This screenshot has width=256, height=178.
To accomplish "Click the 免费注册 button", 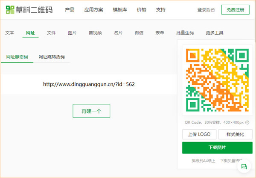I will point(235,10).
